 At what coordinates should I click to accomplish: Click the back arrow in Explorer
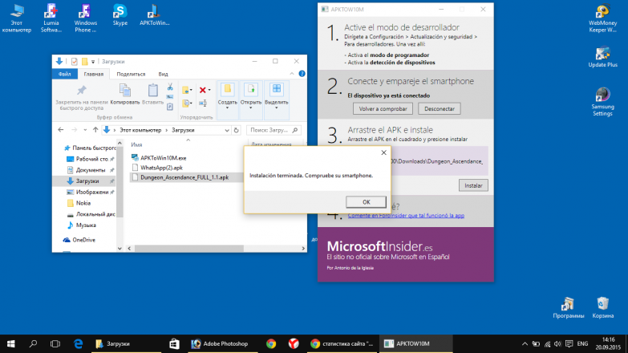(x=60, y=130)
